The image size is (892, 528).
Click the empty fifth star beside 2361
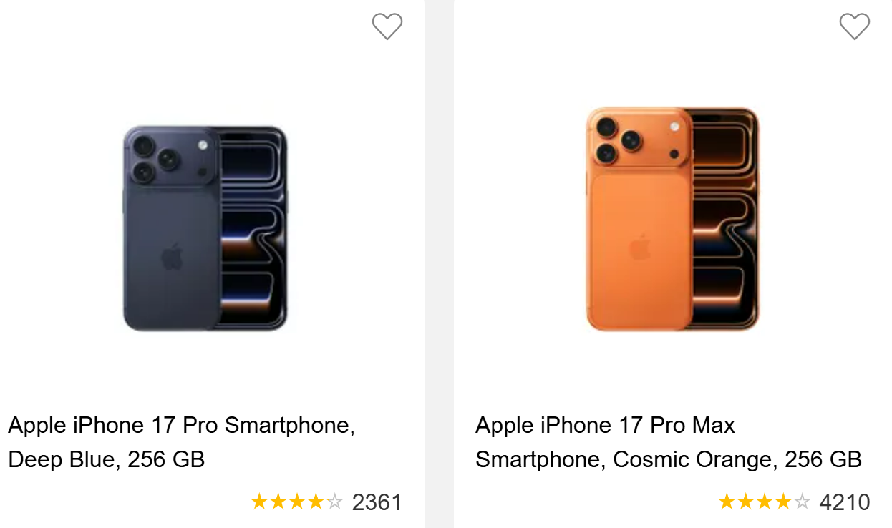(x=334, y=502)
